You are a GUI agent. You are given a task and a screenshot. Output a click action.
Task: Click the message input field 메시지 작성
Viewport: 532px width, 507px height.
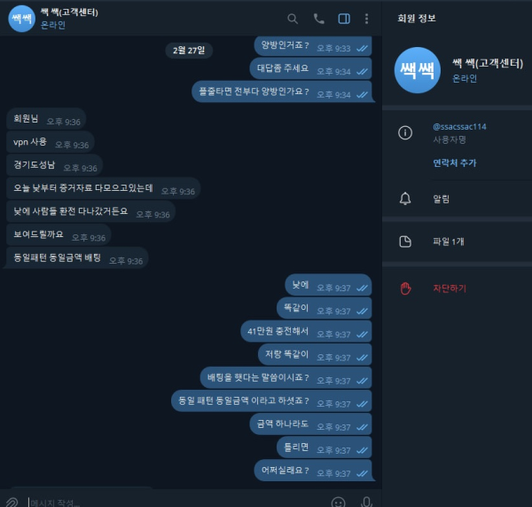point(176,503)
